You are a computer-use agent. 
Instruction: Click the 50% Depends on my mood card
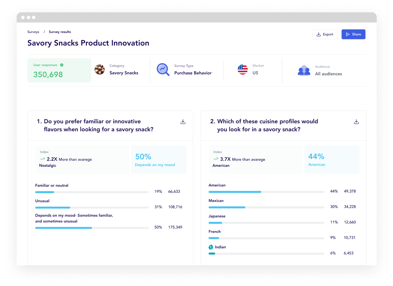point(159,159)
